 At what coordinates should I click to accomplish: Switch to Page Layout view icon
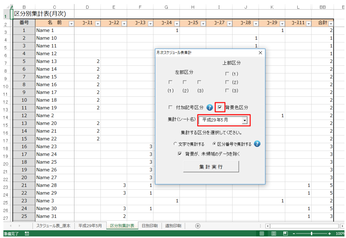[274, 234]
